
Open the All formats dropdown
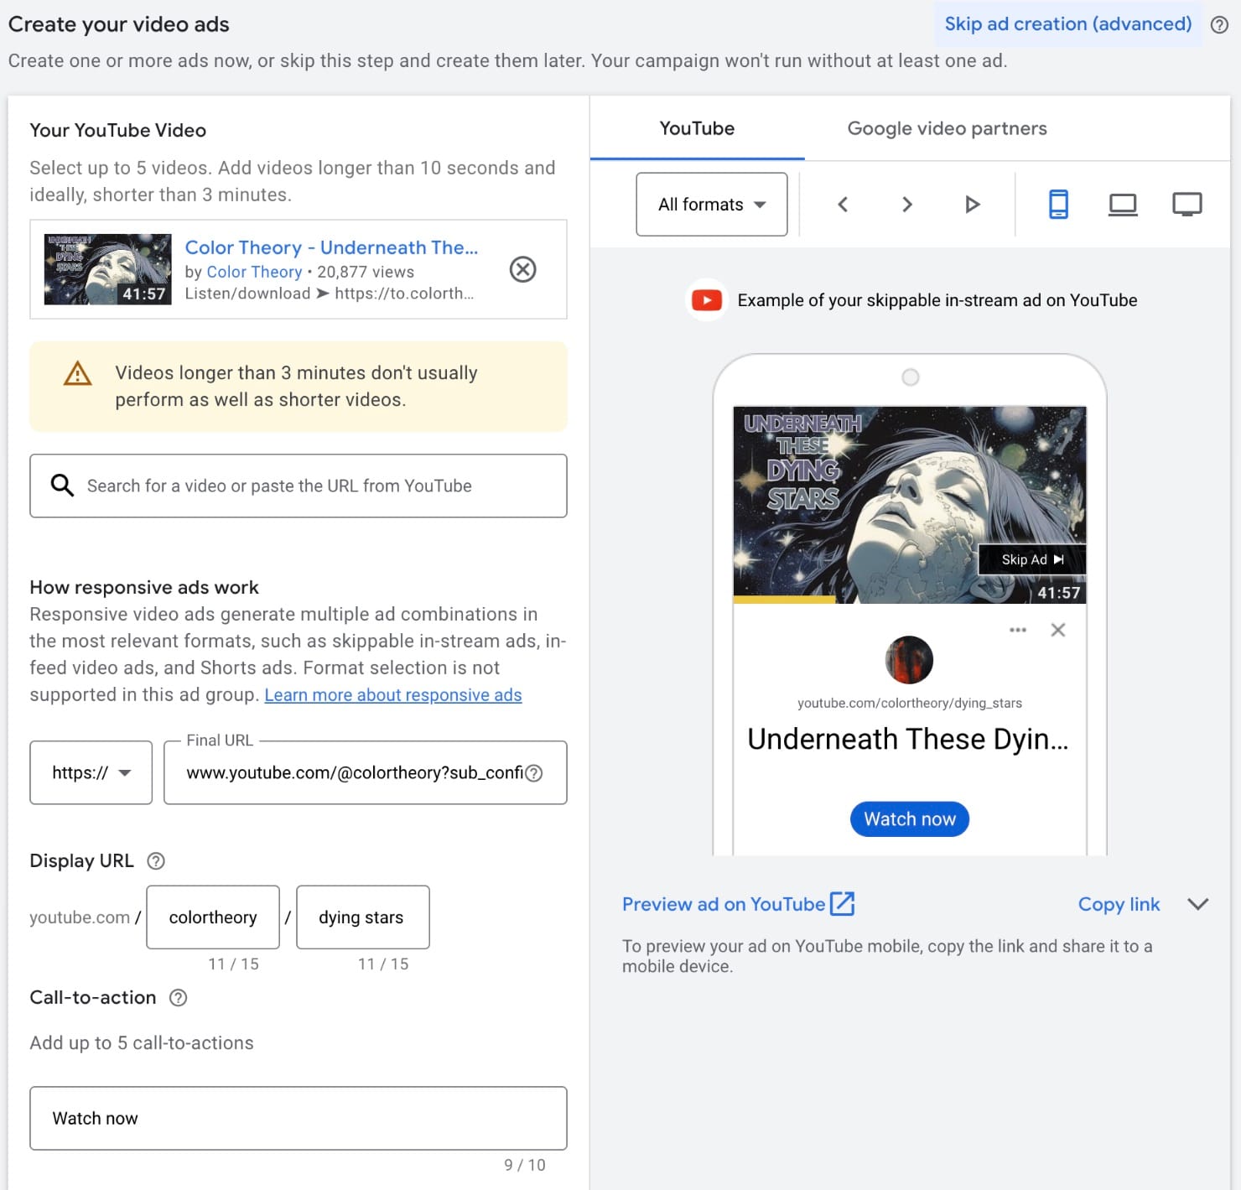711,204
